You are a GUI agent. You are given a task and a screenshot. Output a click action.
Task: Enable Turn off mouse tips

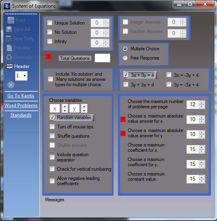pos(52,126)
